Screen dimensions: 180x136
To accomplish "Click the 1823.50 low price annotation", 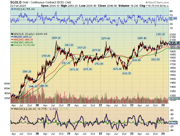I will click(x=155, y=59).
